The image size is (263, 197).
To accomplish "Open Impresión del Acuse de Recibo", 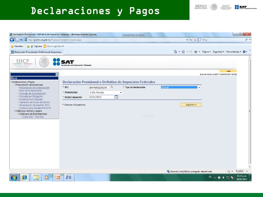I will coord(34,102).
